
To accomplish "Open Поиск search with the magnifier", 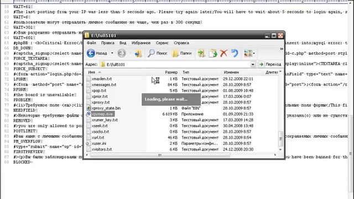I will tap(157, 53).
